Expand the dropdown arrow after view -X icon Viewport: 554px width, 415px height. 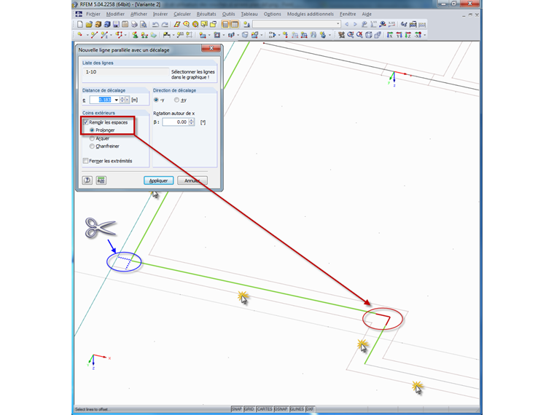click(425, 35)
